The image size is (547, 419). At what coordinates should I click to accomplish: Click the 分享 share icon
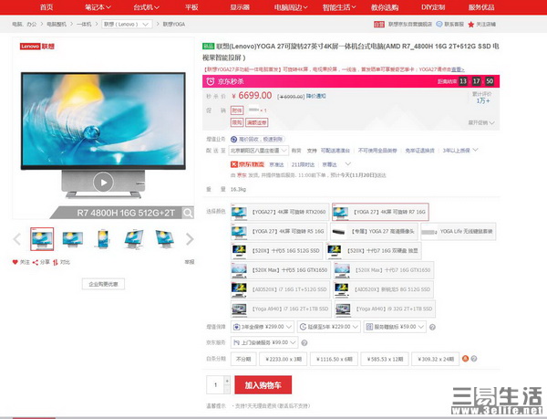coord(36,262)
